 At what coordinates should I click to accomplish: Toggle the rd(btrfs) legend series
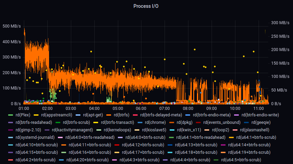point(121,115)
